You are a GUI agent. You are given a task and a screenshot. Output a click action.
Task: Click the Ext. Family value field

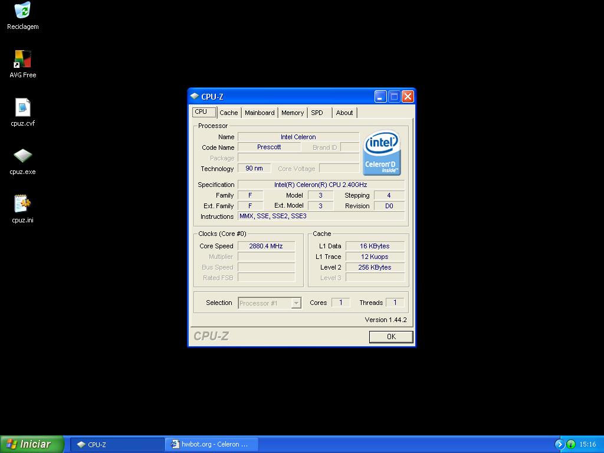point(250,206)
